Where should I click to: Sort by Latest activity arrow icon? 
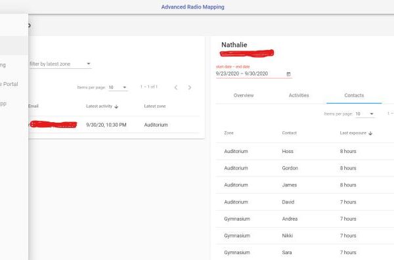pos(116,106)
